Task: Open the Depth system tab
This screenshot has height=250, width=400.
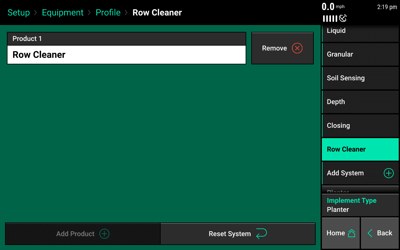Action: tap(360, 102)
